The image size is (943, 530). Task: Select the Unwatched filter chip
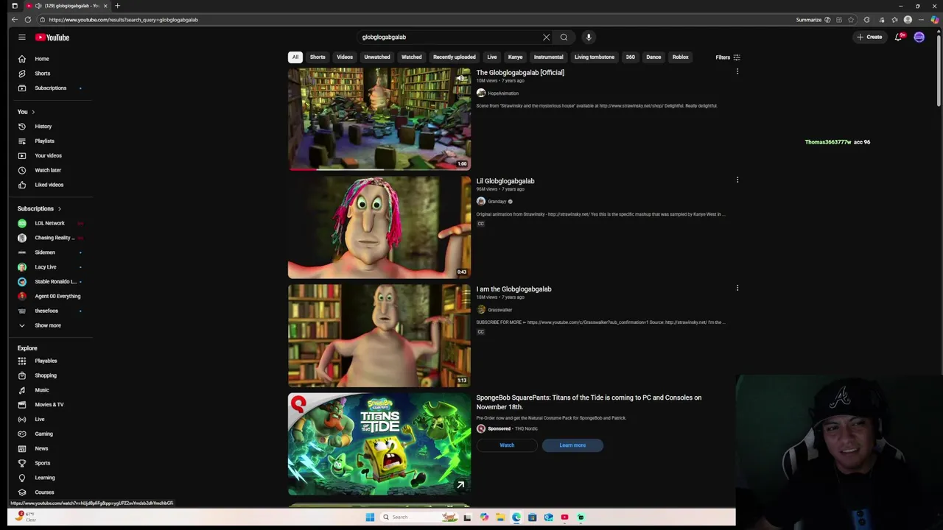coord(376,57)
